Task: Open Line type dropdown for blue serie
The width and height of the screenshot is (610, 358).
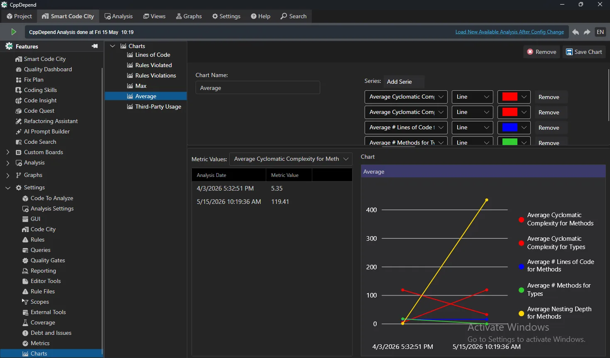Action: tap(472, 127)
